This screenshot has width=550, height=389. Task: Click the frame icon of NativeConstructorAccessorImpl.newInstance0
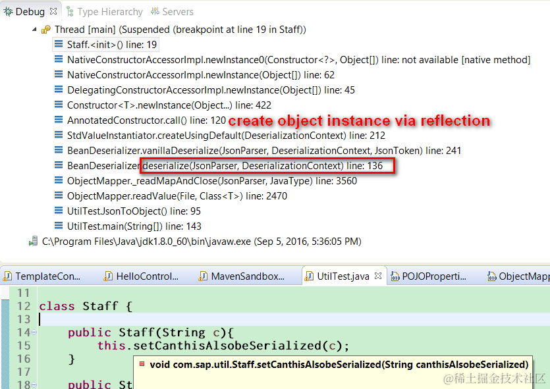59,59
